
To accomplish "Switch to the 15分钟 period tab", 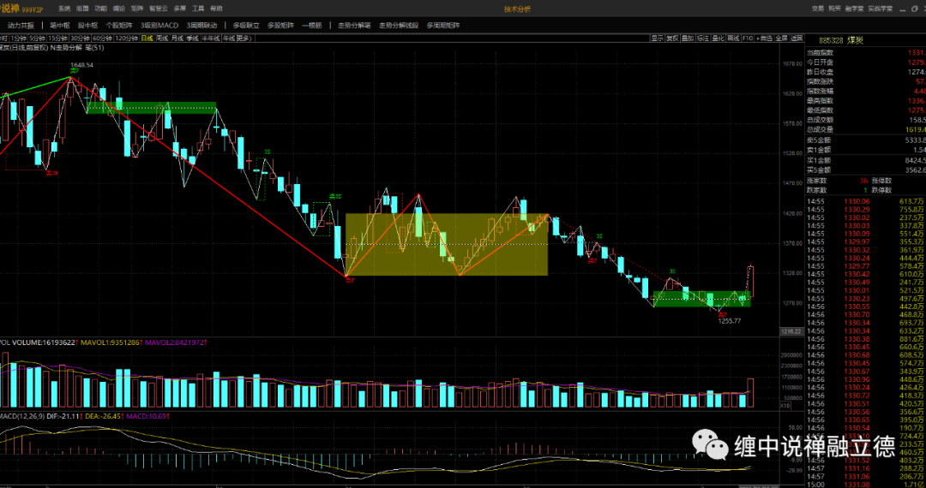I will 57,39.
